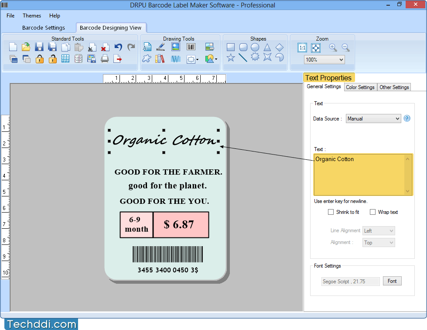
Task: Switch to the Barcode Settings tab
Action: point(44,28)
